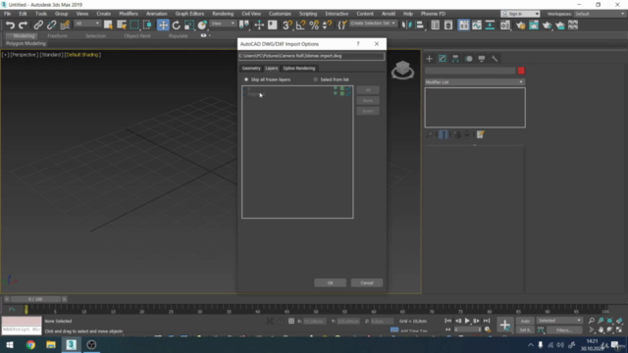Click the Invert button beside layer list
Viewport: 628px width, 353px height.
click(368, 111)
